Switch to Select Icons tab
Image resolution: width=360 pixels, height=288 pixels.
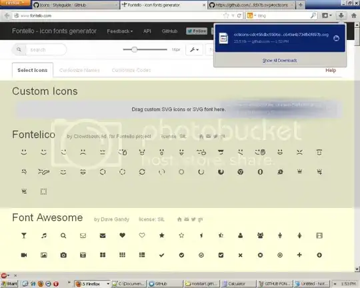click(33, 70)
